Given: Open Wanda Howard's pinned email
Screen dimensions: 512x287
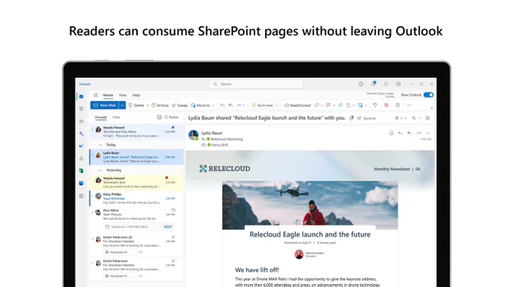Looking at the screenshot, I should (136, 132).
